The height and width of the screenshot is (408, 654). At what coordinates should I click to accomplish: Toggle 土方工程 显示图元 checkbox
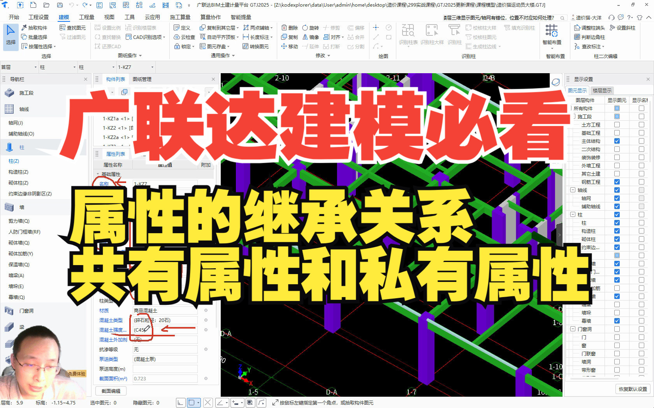pyautogui.click(x=617, y=125)
